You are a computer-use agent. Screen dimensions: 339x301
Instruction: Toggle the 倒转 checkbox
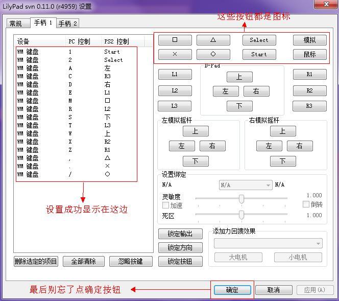[x=306, y=204]
